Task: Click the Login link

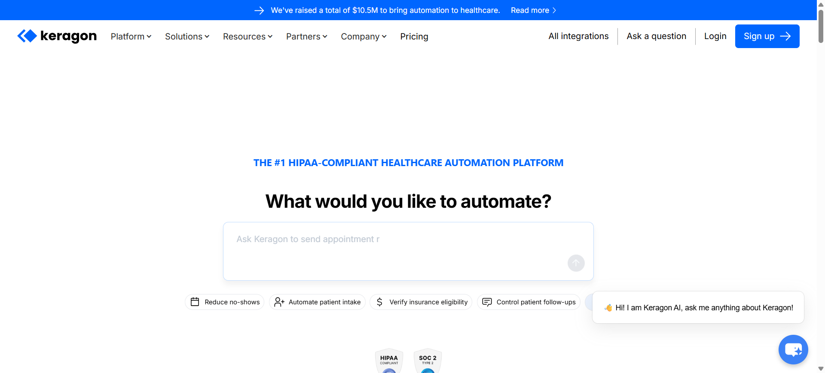Action: tap(715, 36)
